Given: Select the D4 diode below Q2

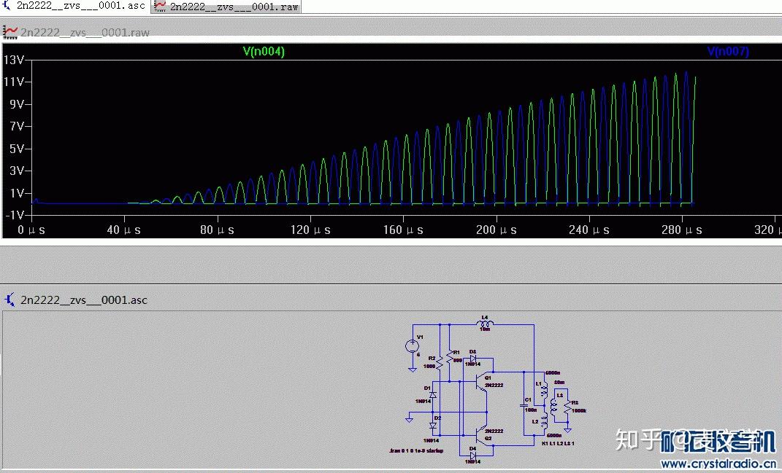Looking at the screenshot, I should (473, 456).
